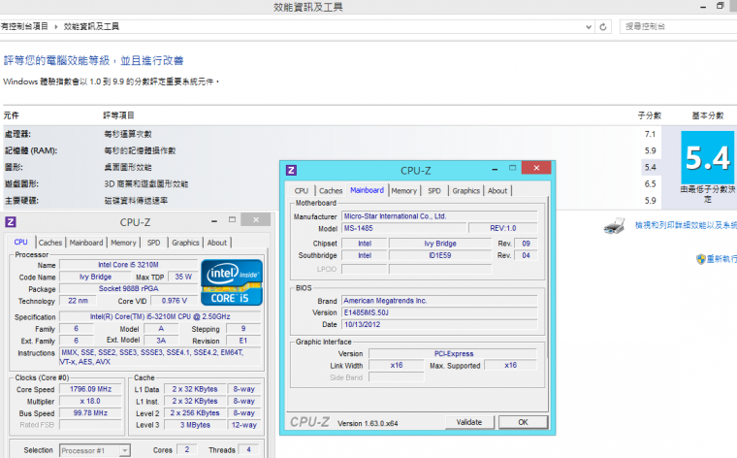Screen dimensions: 737x458
Task: Click the 圖形 row highlighted 5.4 subscore
Action: click(x=650, y=168)
